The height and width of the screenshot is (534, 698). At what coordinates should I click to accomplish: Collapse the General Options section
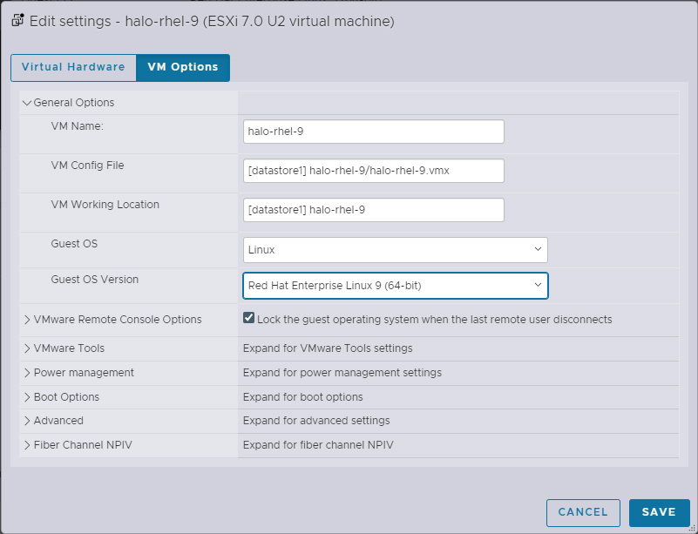pos(27,103)
